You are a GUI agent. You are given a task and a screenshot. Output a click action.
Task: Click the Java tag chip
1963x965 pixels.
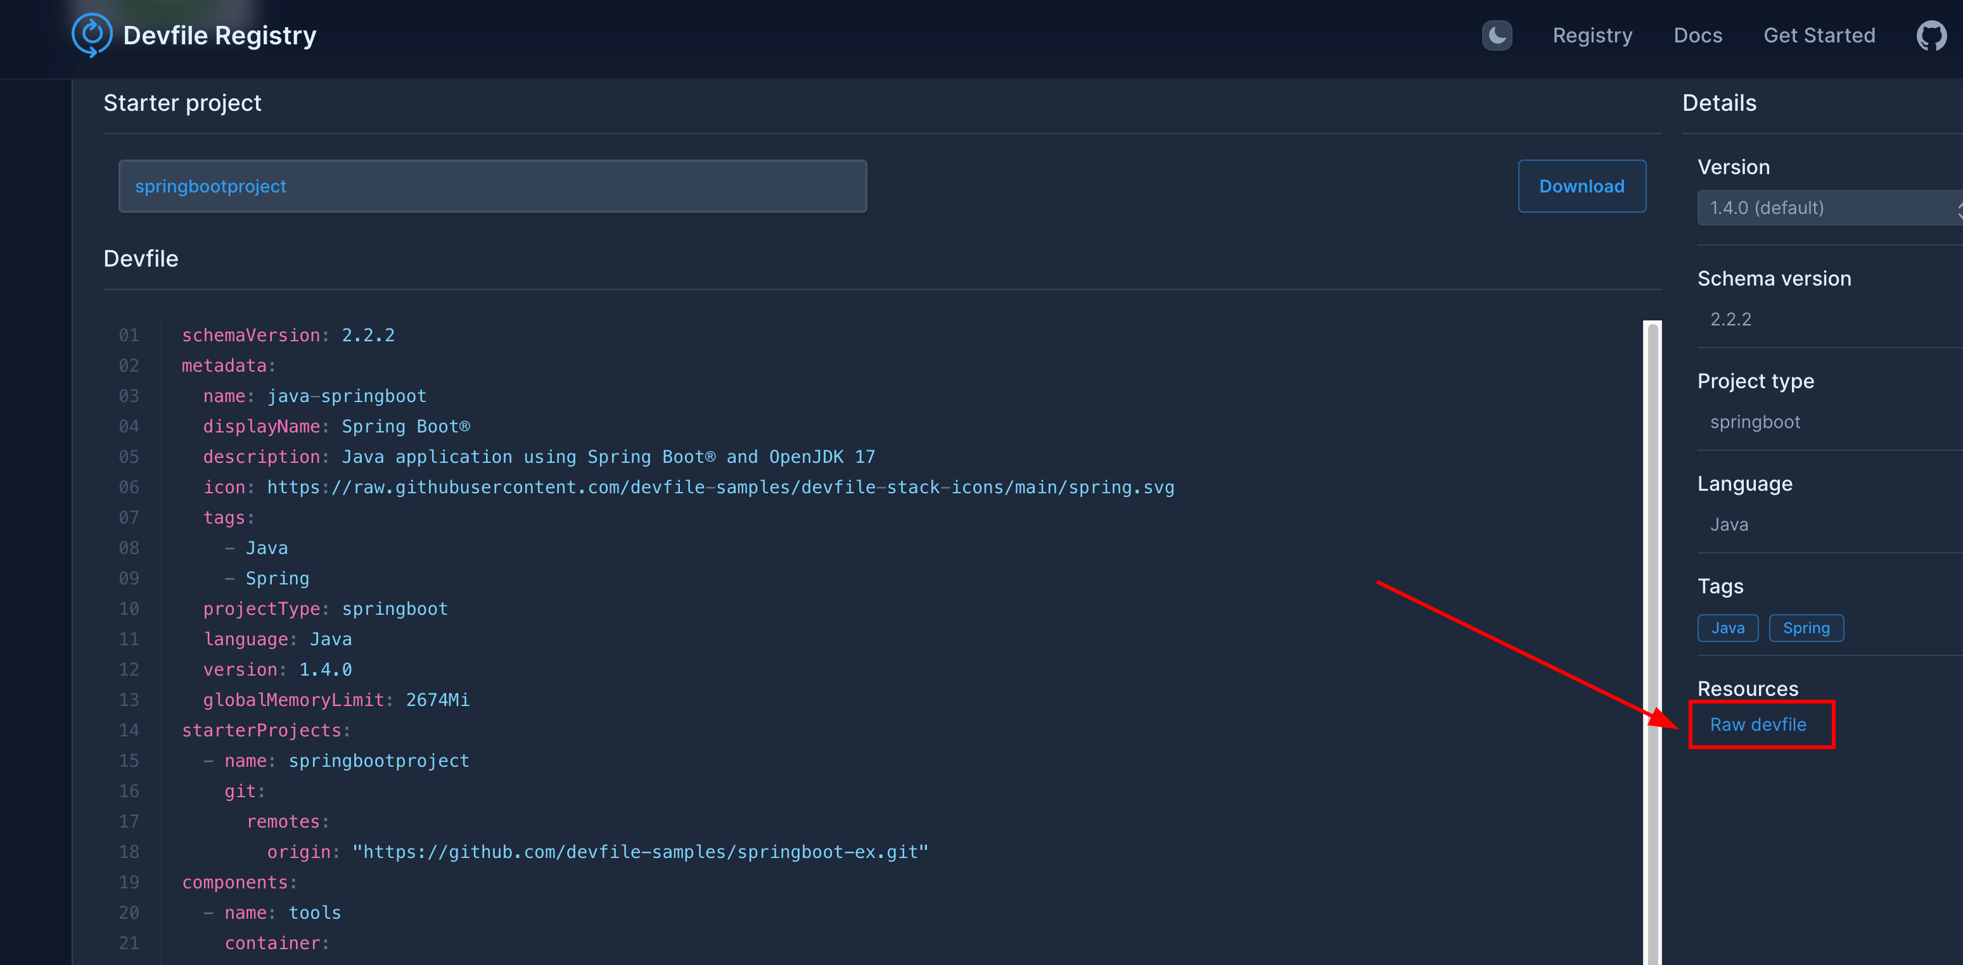click(x=1727, y=628)
